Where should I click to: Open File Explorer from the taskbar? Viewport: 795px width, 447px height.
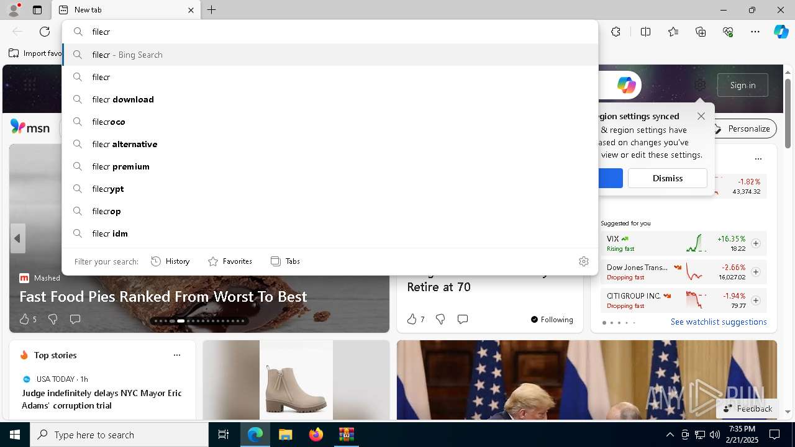tap(285, 435)
